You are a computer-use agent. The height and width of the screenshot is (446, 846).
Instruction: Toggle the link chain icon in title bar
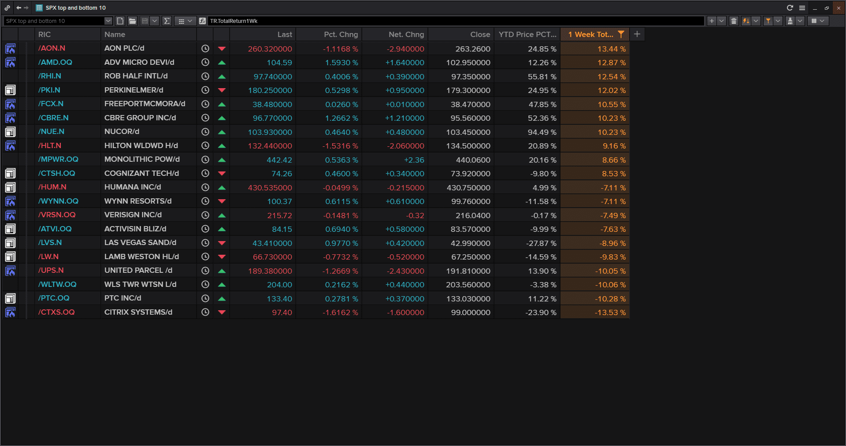(x=7, y=7)
